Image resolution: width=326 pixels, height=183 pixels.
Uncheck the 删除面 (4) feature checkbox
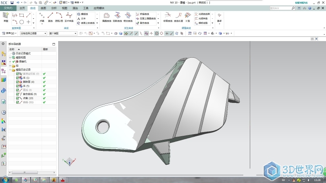[x=18, y=82]
